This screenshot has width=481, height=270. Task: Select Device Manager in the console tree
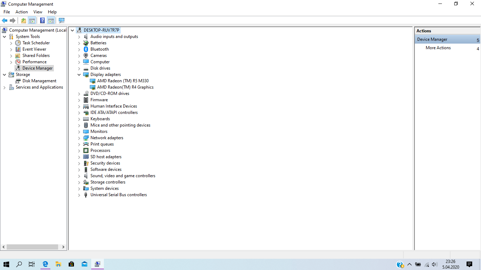[x=37, y=68]
